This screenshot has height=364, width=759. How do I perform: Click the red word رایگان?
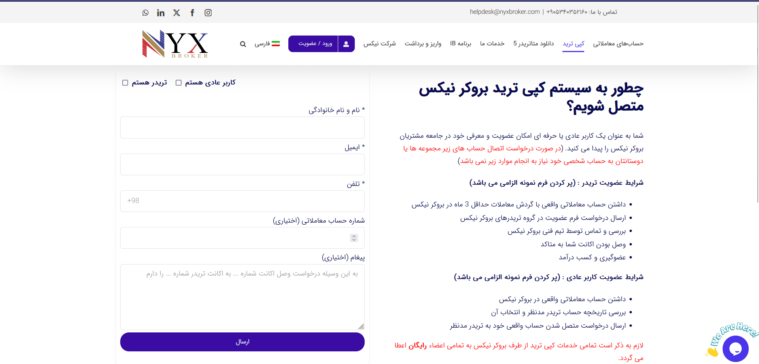click(x=417, y=345)
